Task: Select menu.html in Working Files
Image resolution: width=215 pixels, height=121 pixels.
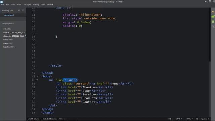Action: [9, 15]
